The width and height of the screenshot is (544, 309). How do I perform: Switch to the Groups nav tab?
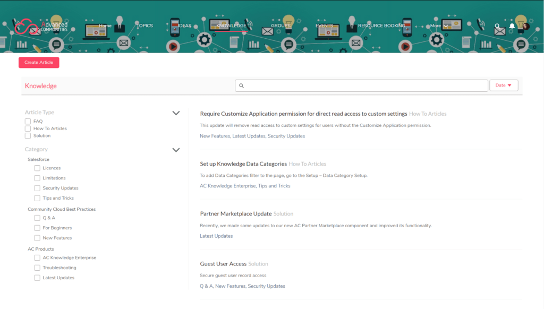pyautogui.click(x=280, y=25)
